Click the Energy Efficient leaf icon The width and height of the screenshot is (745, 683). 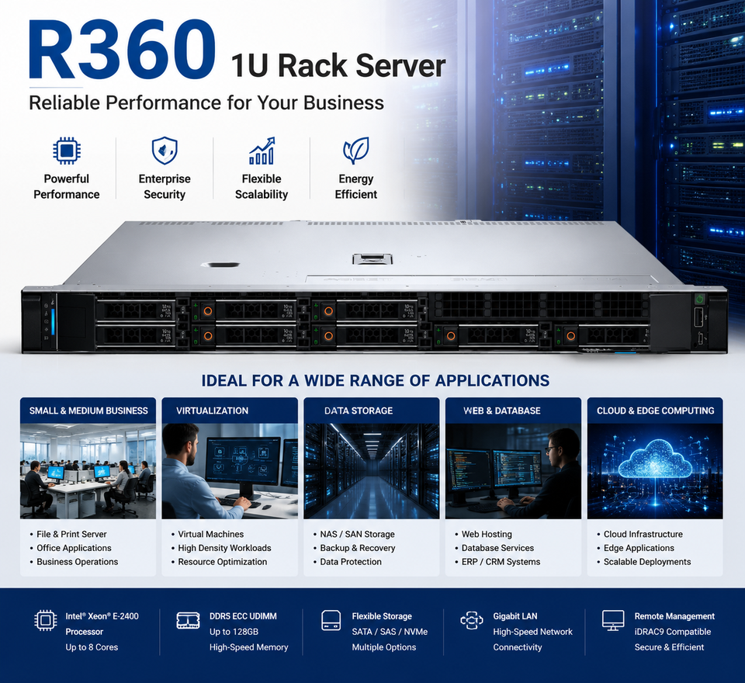tap(356, 151)
